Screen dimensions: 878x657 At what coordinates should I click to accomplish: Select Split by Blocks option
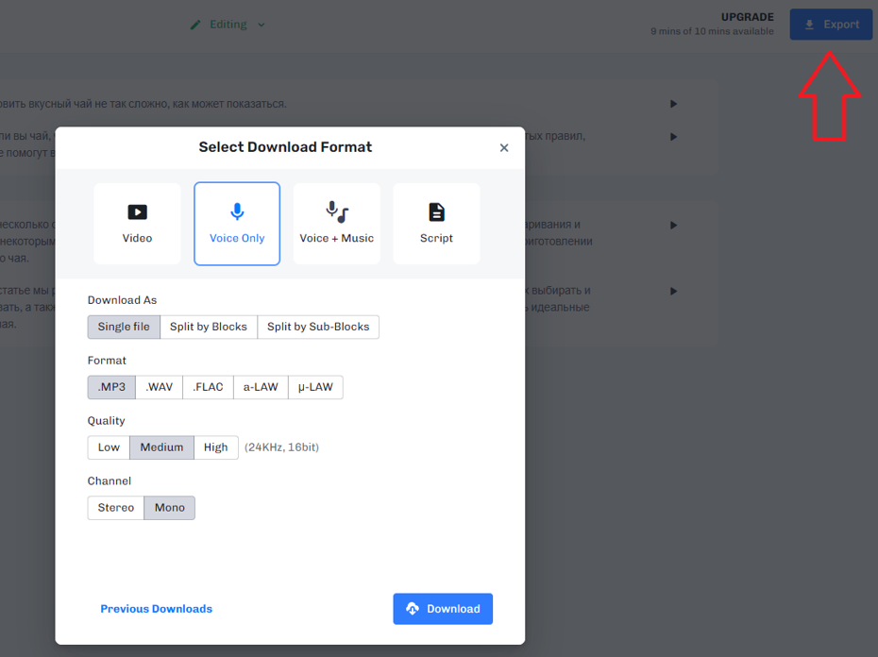pos(209,328)
